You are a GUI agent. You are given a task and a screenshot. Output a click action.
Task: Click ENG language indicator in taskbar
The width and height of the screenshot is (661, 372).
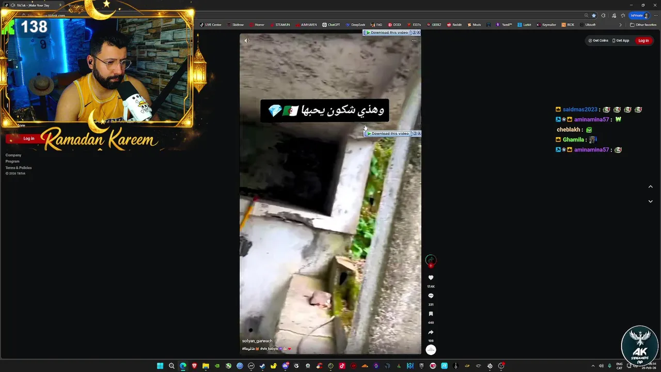620,366
